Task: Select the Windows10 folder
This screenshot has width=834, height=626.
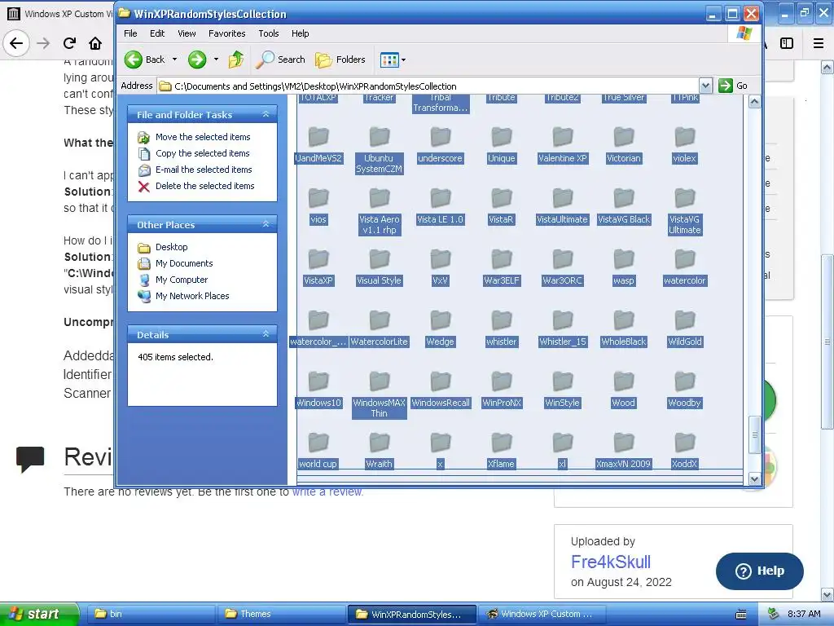Action: point(318,390)
